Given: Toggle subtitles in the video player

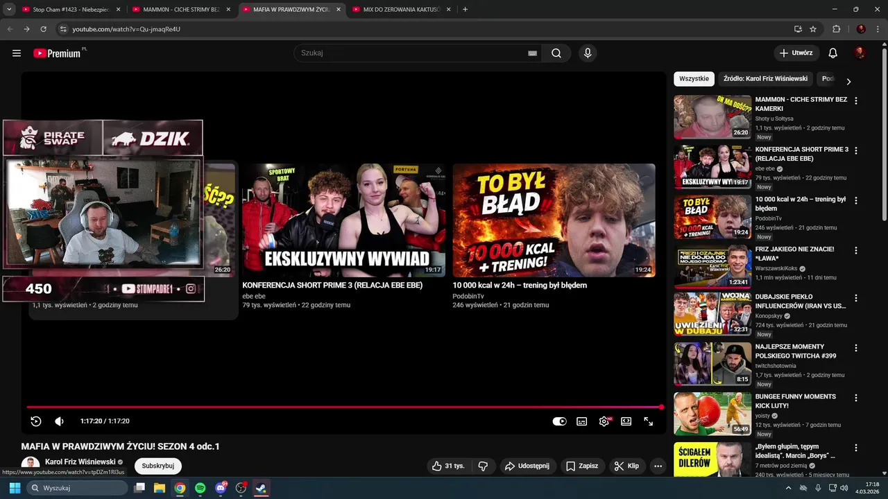Looking at the screenshot, I should pos(582,421).
